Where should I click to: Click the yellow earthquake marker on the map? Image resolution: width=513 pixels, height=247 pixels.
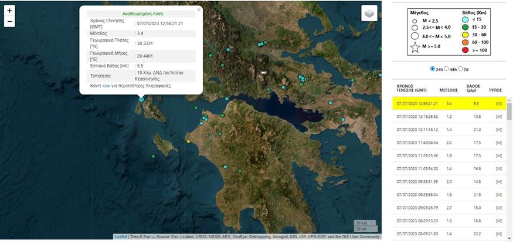[188, 141]
